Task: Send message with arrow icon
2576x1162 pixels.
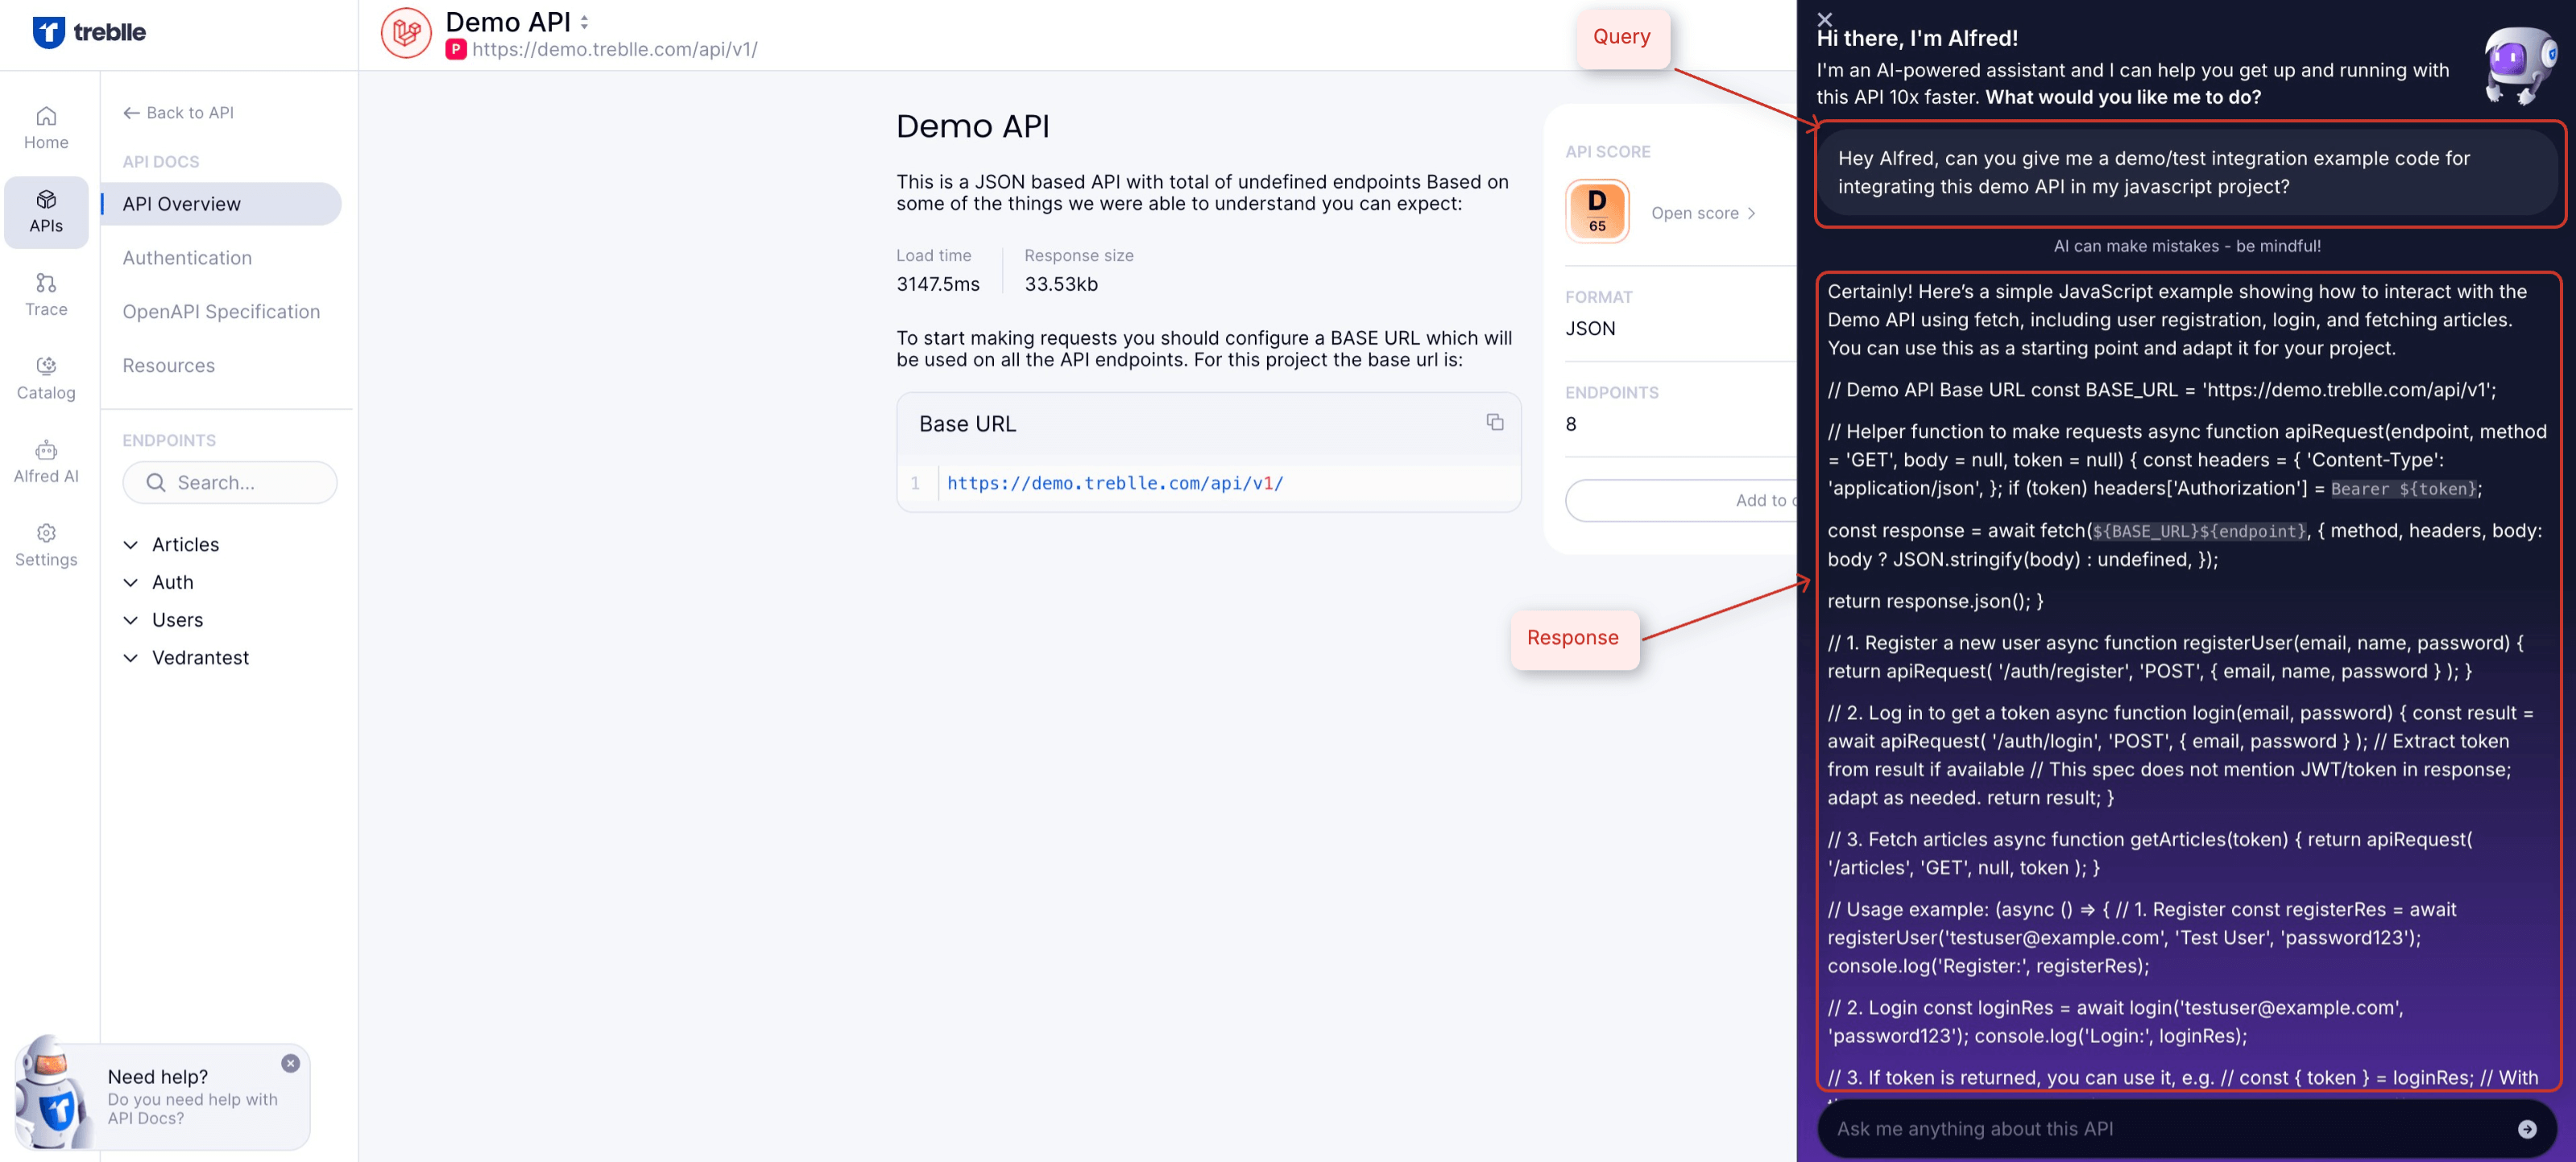Action: [2526, 1128]
